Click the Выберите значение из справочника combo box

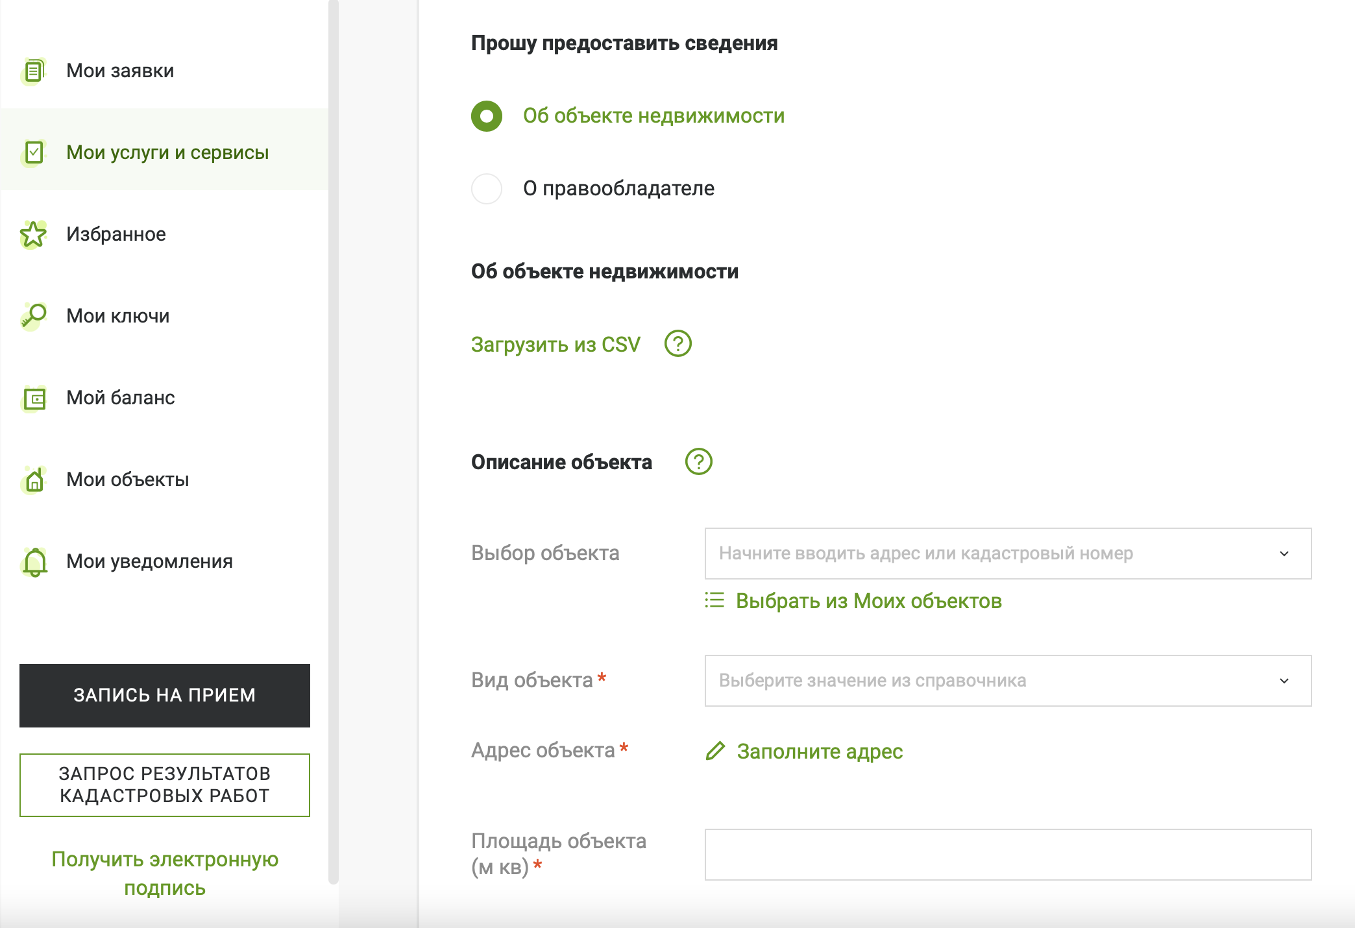[1008, 681]
